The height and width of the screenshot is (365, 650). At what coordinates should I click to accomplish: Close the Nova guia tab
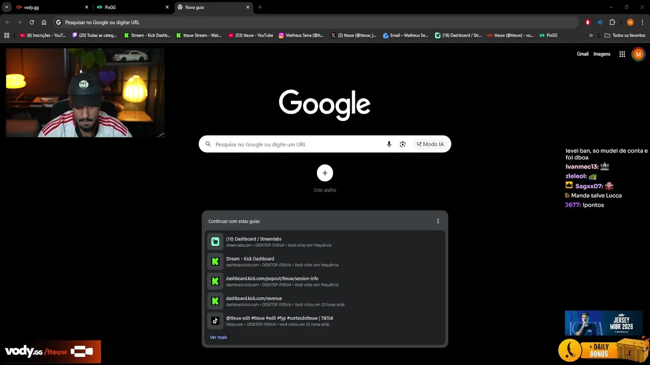tap(248, 7)
